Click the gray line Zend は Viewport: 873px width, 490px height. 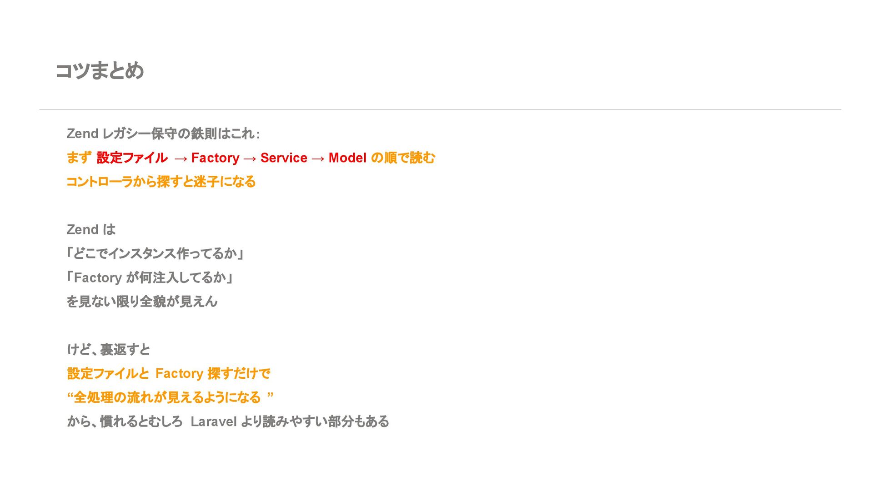click(x=91, y=229)
